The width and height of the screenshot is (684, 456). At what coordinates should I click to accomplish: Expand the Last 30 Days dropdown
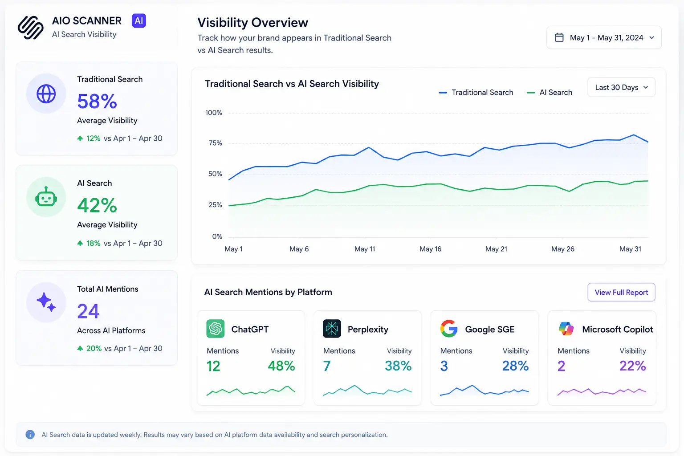pyautogui.click(x=621, y=87)
